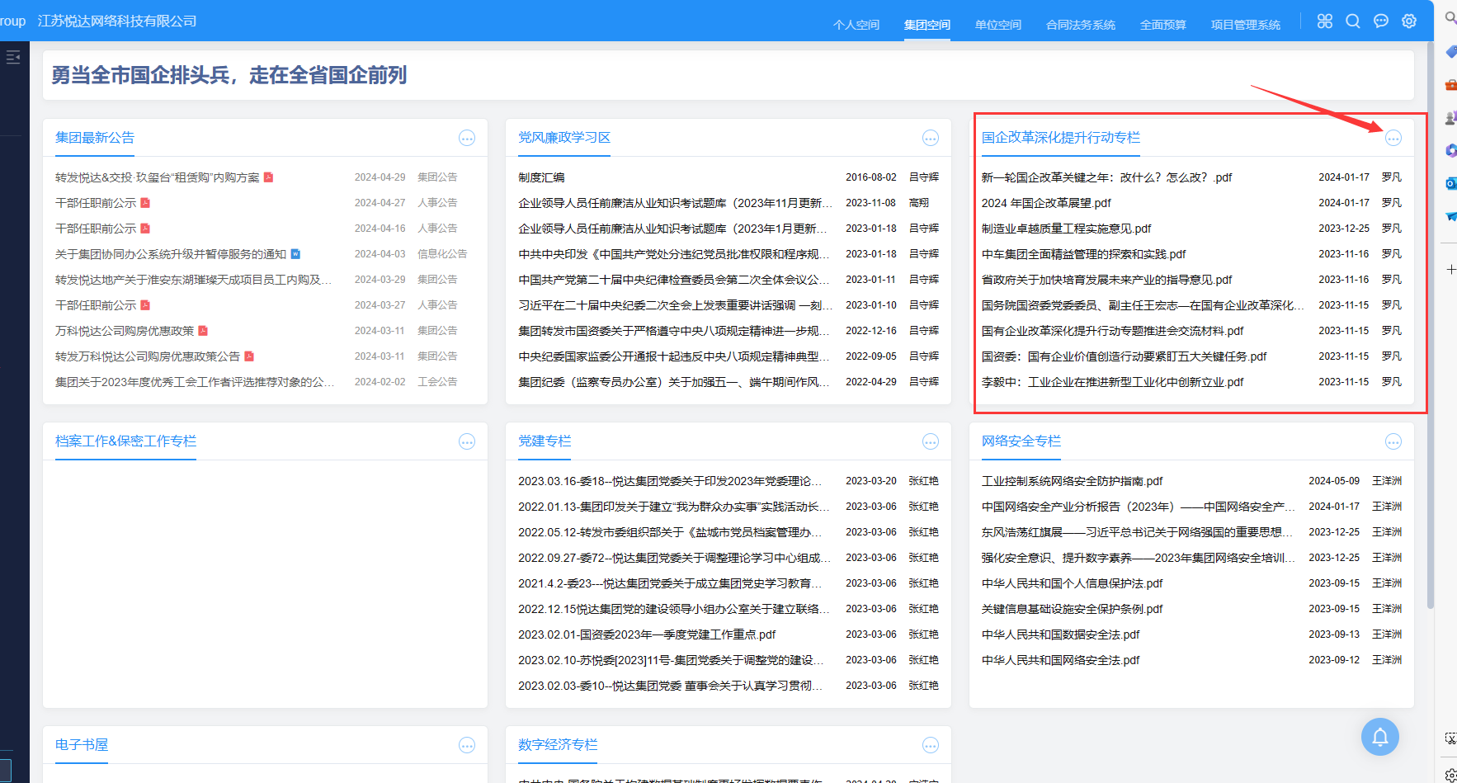Open 2024 年国企改革展望.pdf document link

point(1045,203)
